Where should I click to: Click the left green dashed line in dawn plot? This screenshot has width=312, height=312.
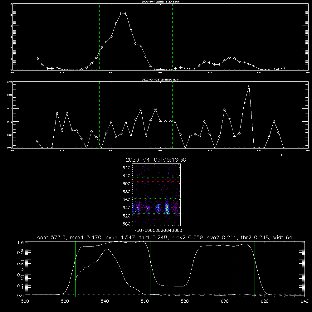pos(99,37)
